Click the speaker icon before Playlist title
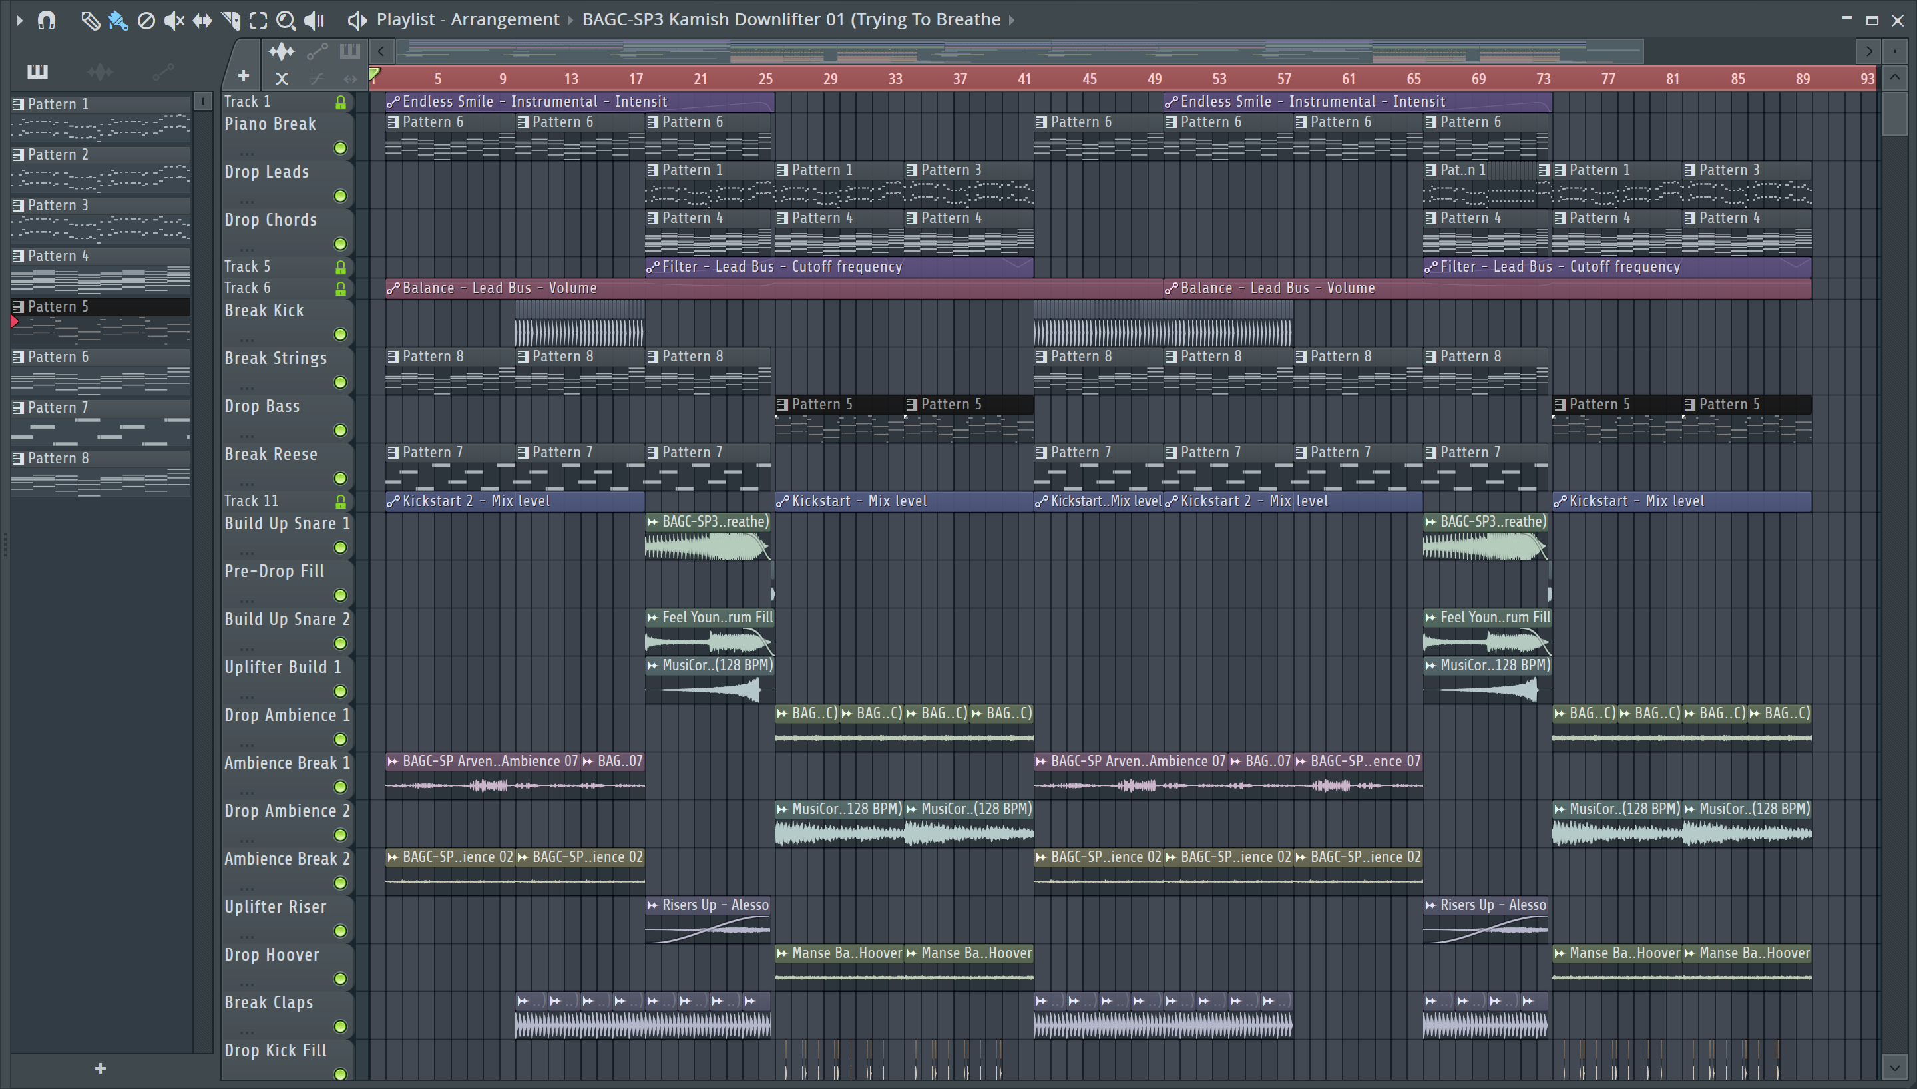The image size is (1917, 1089). click(357, 20)
